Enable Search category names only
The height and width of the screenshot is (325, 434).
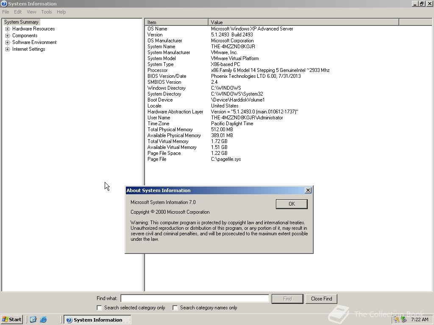coord(175,308)
